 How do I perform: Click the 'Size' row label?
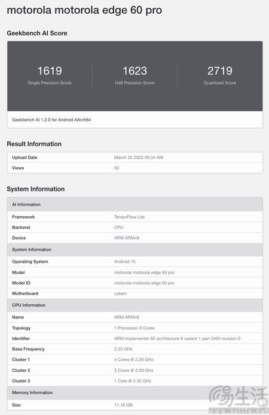click(x=16, y=405)
